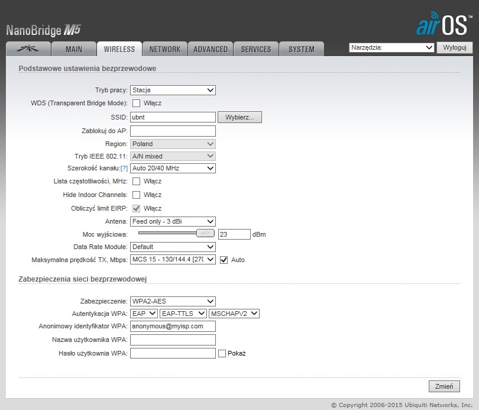Click the Anonimowy identyfikator WPA field

173,327
